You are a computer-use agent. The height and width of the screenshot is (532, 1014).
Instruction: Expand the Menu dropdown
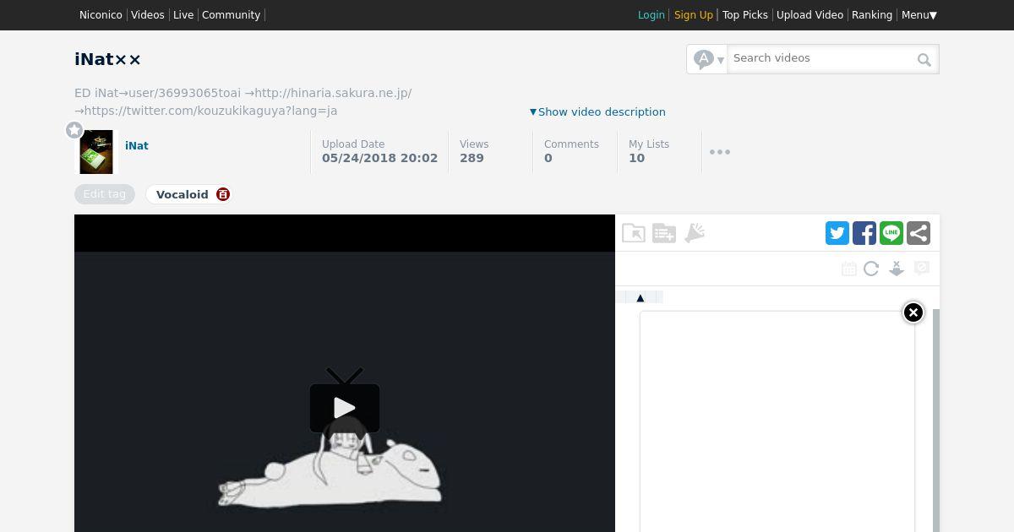coord(919,15)
